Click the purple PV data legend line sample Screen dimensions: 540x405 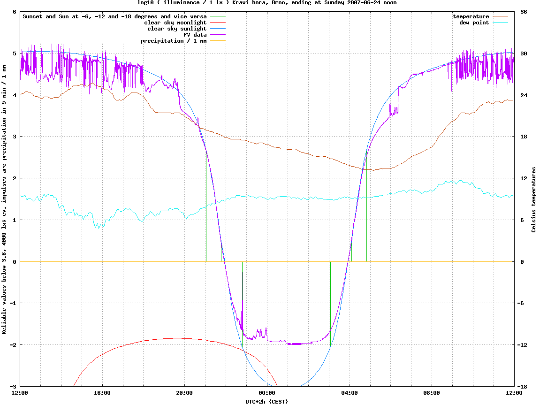coord(218,34)
